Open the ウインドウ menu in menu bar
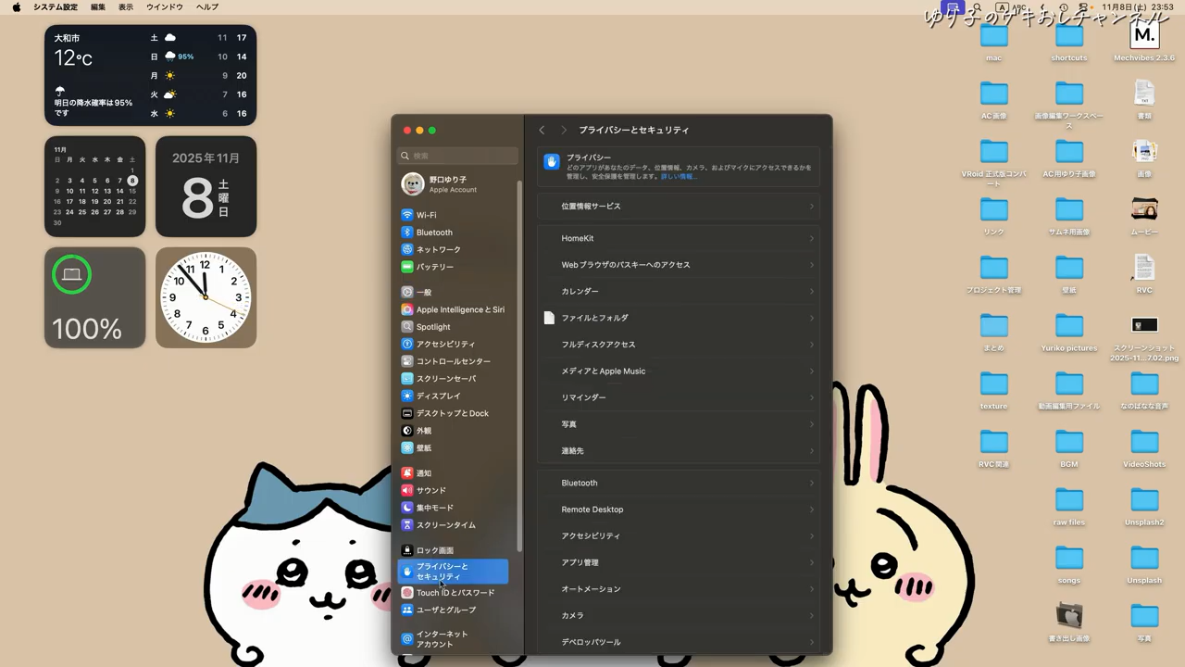The height and width of the screenshot is (667, 1185). coord(164,7)
